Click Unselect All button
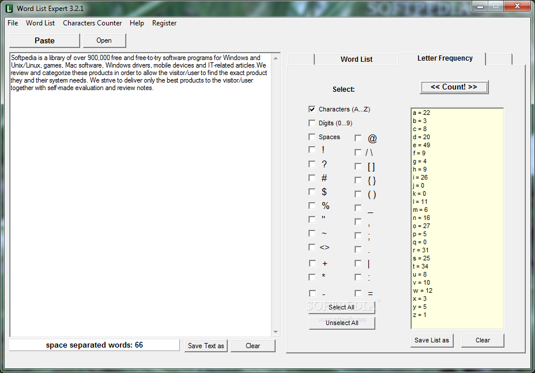Viewport: 535px width, 373px height. click(341, 323)
